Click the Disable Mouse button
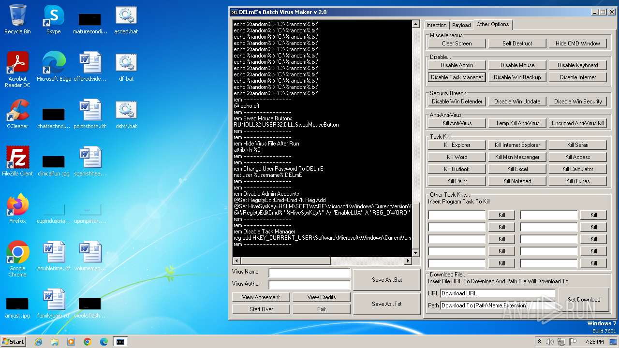 517,65
